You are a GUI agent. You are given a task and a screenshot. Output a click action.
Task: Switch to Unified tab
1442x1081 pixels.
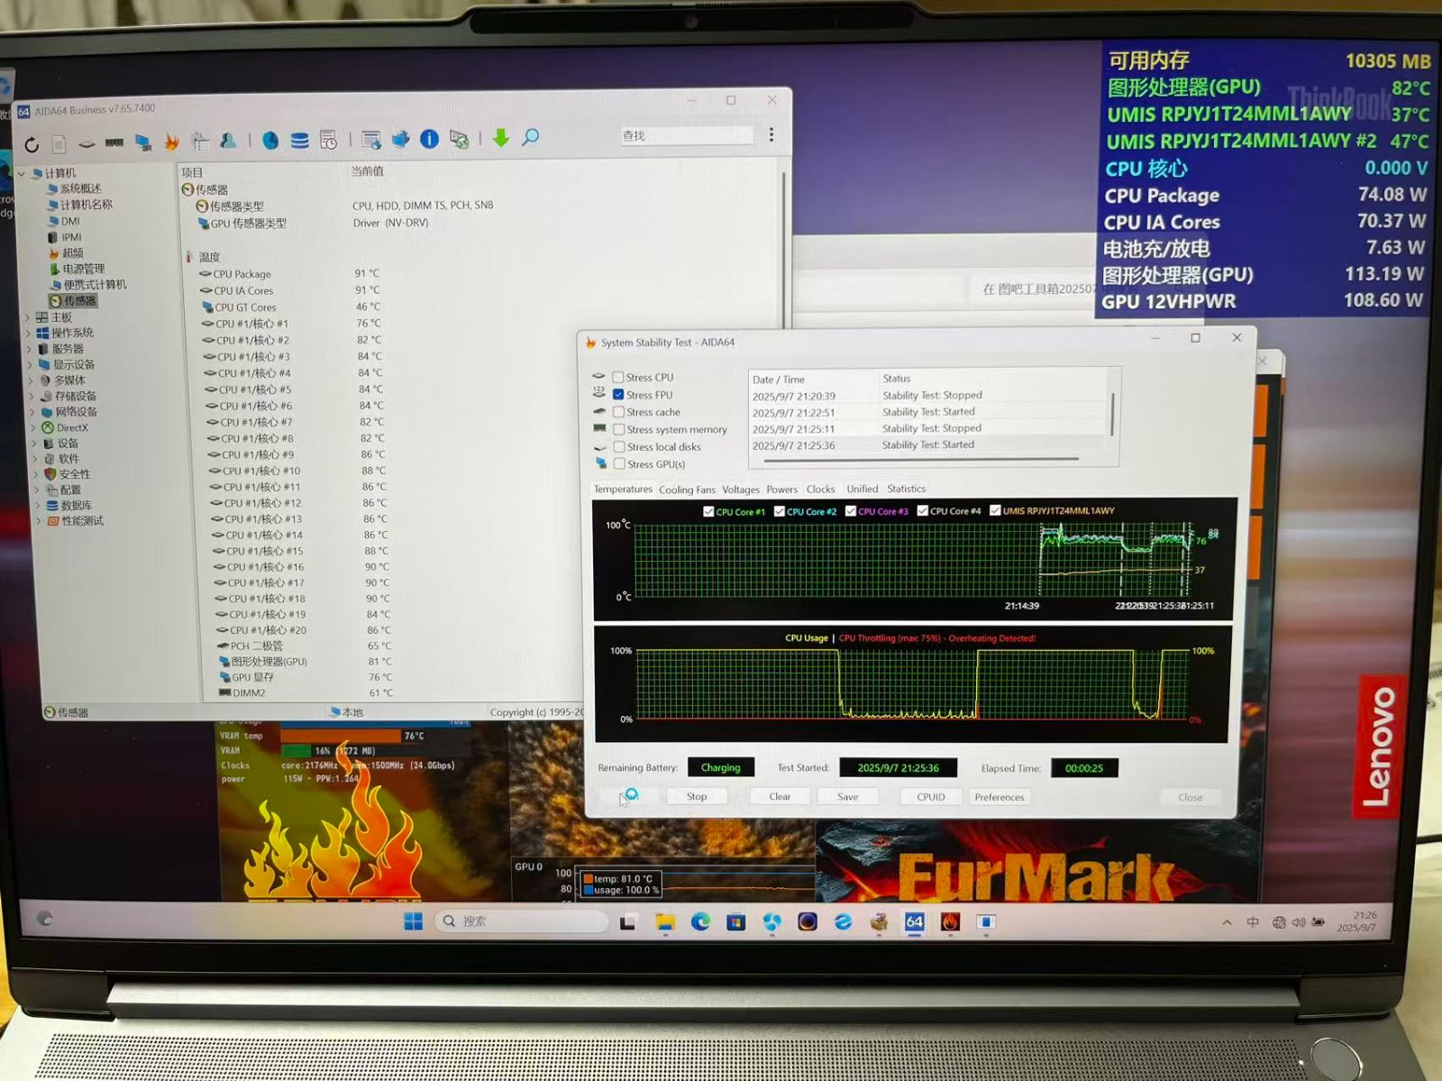coord(862,489)
